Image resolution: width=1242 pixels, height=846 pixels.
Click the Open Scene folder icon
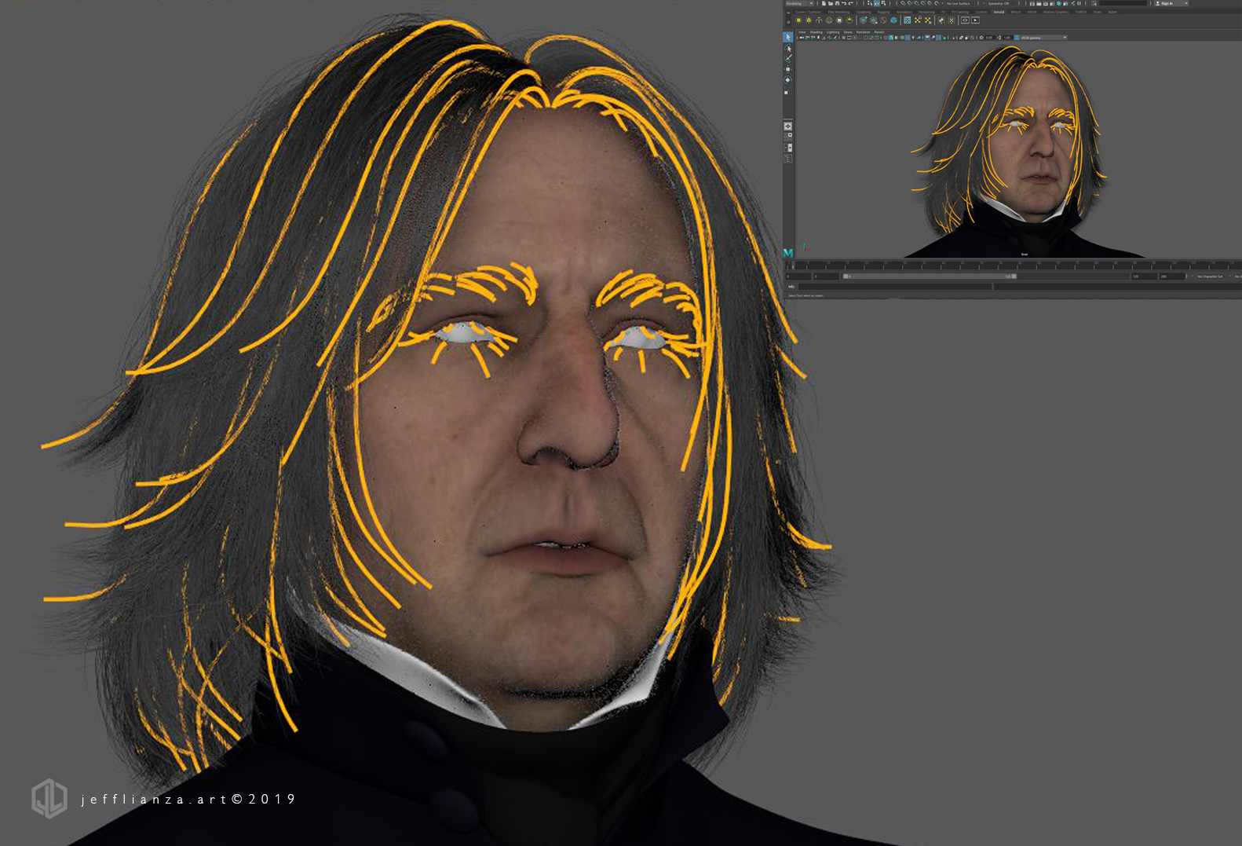point(831,3)
